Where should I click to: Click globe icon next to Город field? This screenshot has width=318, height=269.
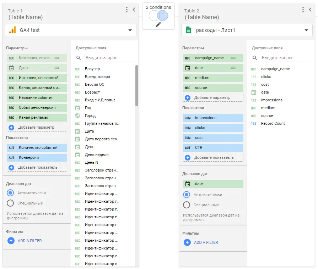coord(77,116)
